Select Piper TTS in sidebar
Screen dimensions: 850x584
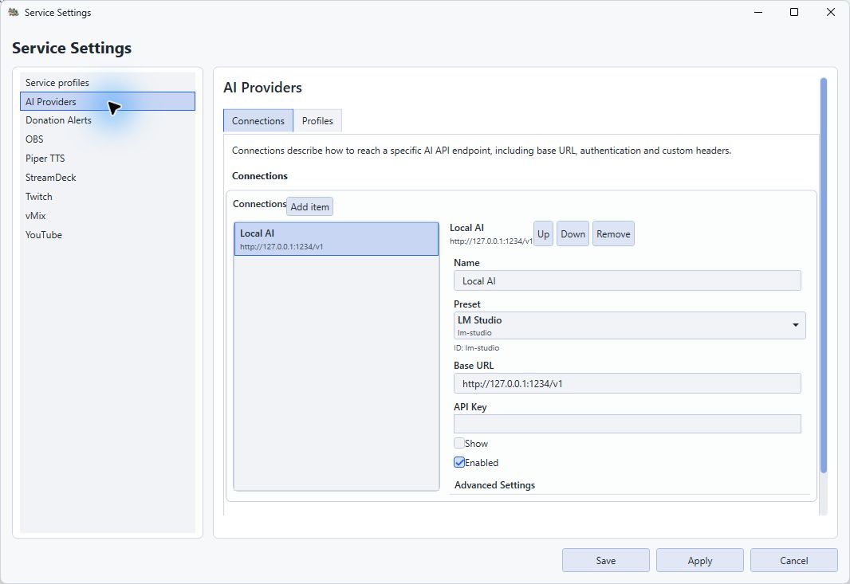pos(108,159)
